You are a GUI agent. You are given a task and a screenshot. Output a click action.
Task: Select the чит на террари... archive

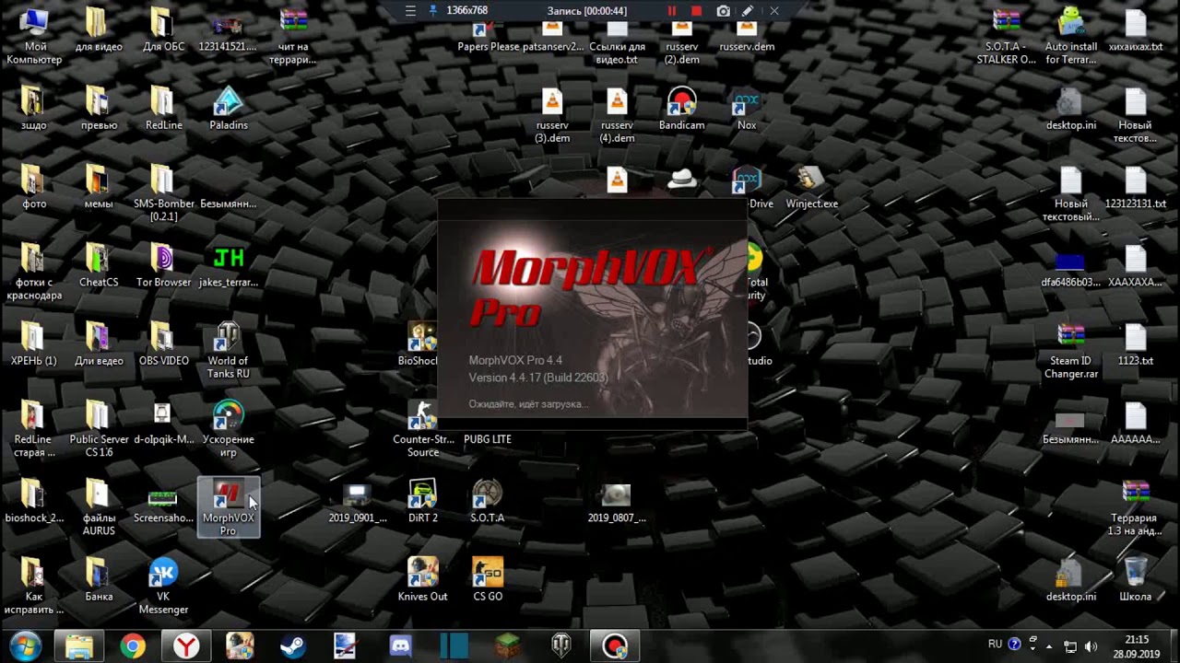[x=292, y=37]
